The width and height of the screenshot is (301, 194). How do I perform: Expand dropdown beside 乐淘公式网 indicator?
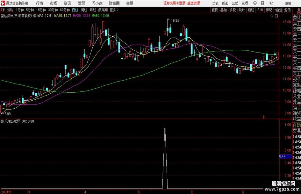(2, 121)
